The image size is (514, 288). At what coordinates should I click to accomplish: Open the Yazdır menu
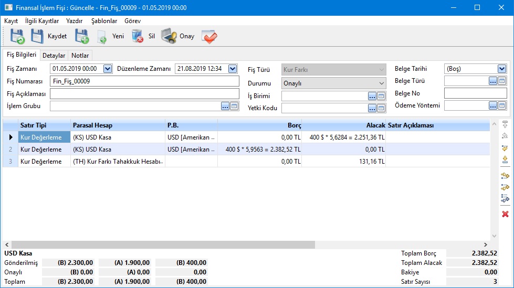click(74, 21)
